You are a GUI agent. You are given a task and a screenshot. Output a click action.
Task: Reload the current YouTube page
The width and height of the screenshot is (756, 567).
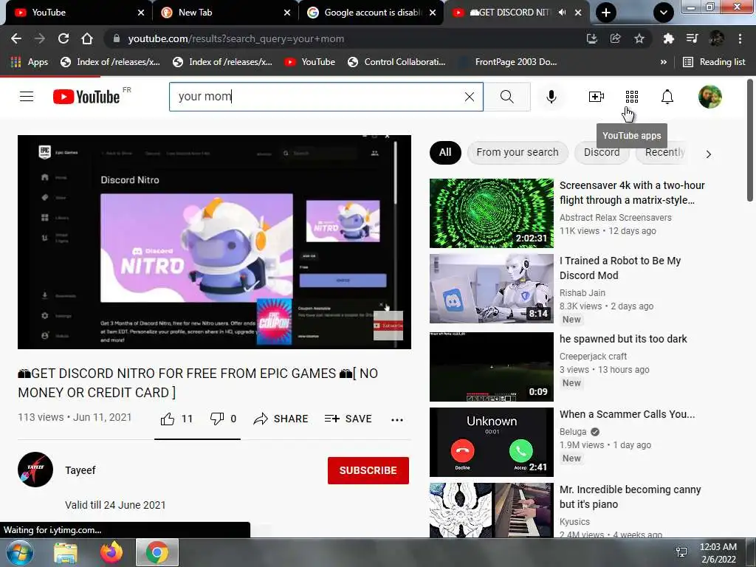pos(63,38)
